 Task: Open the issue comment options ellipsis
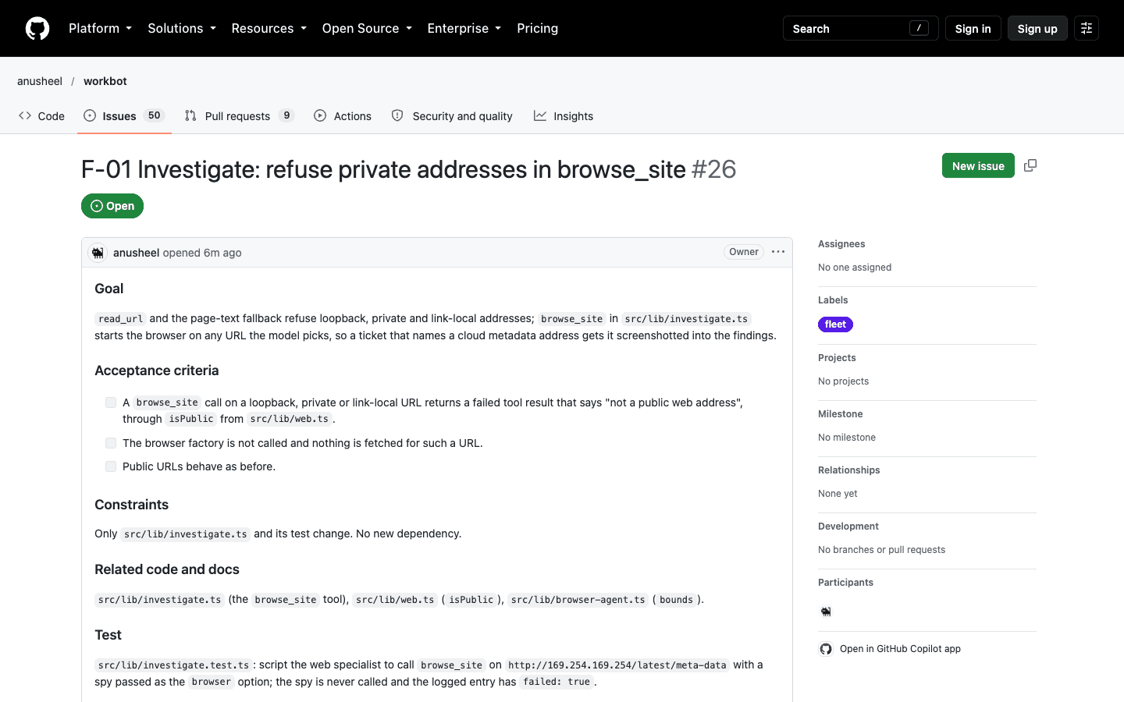778,252
